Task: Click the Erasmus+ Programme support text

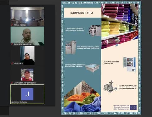Action: pos(121,107)
